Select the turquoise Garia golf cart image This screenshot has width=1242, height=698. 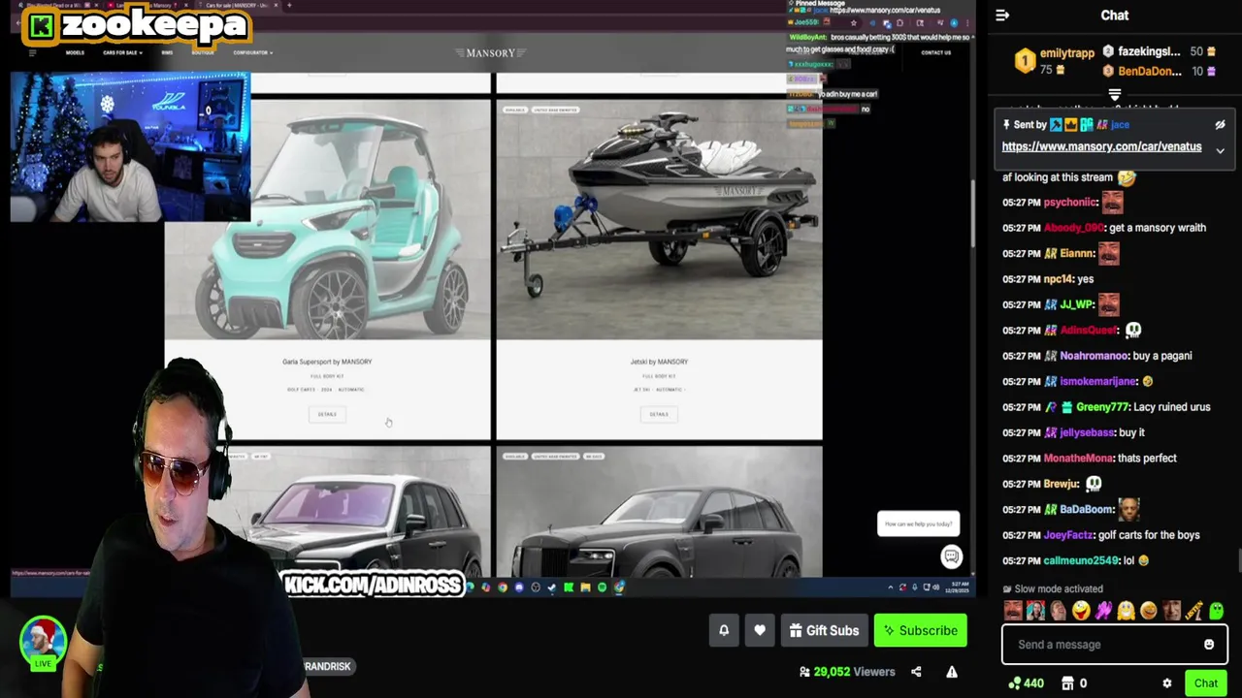point(328,219)
